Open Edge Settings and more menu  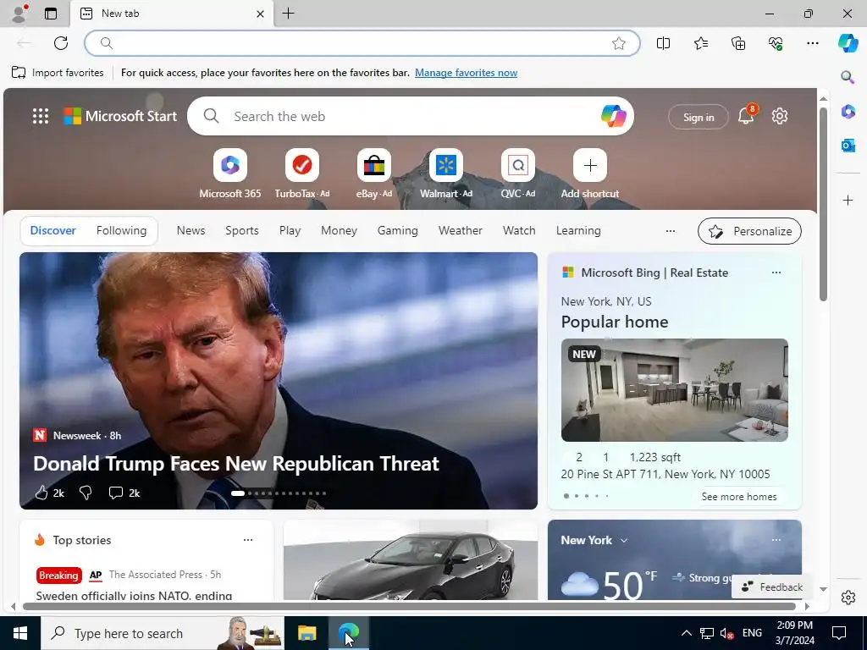point(812,43)
